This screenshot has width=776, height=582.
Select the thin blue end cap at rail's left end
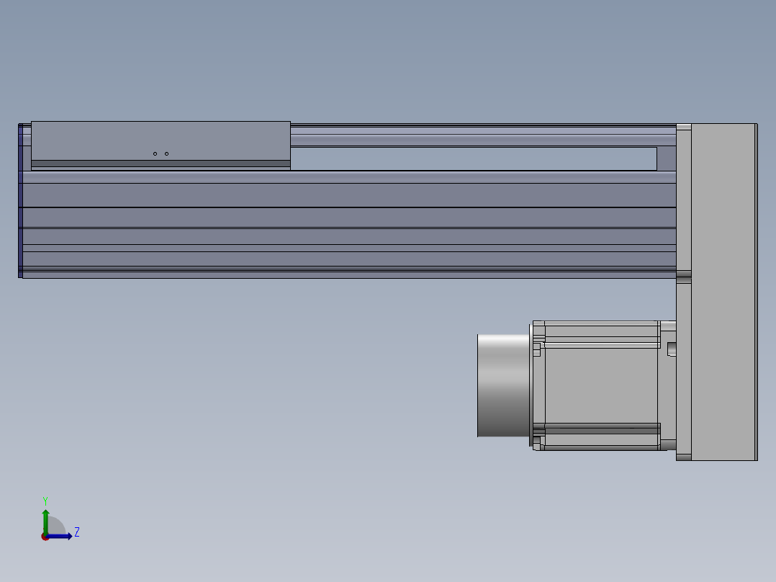coord(20,201)
